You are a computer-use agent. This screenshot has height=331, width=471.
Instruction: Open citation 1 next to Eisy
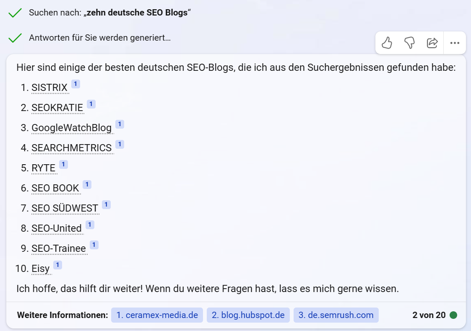tap(58, 265)
